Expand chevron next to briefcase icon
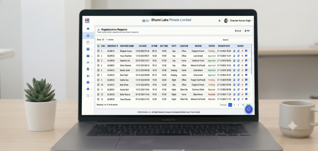Image resolution: width=318 pixels, height=151 pixels. [x=92, y=82]
